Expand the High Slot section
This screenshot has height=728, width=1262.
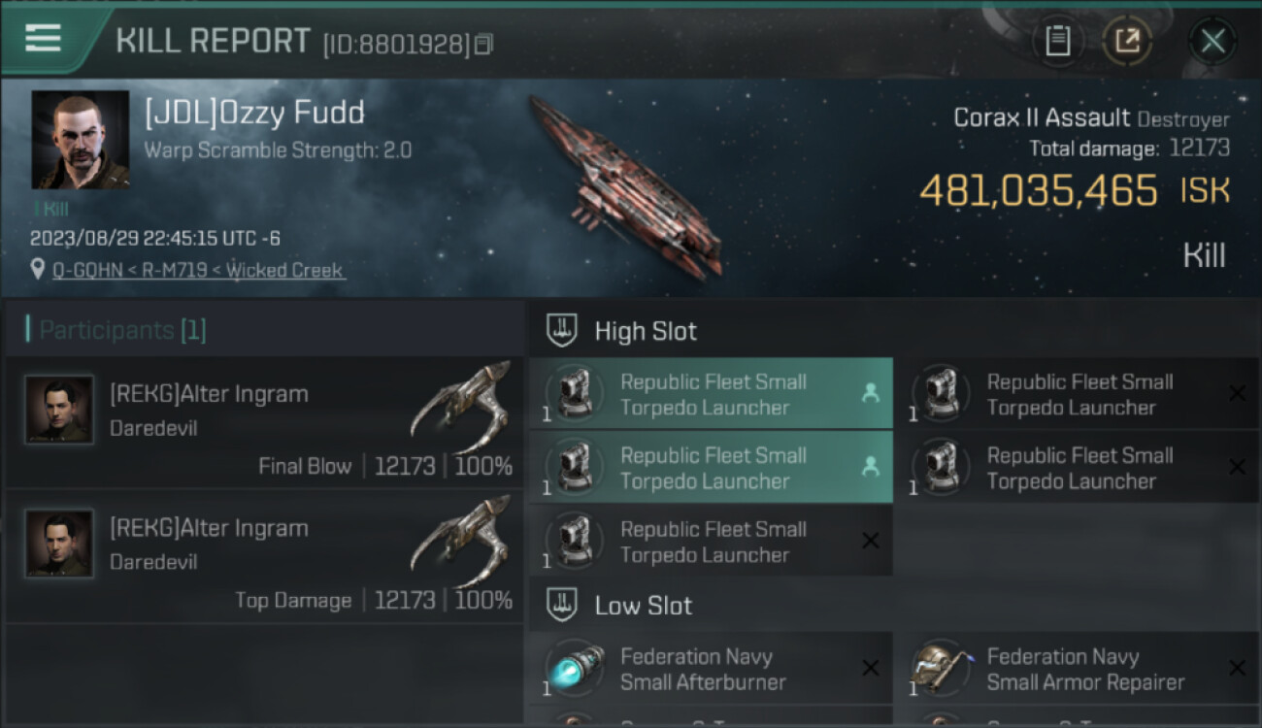point(646,331)
